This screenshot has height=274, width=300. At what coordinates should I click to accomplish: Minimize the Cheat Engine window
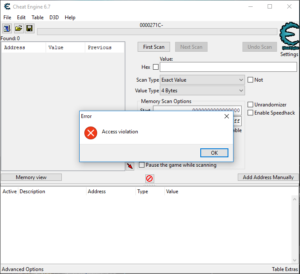coord(251,6)
